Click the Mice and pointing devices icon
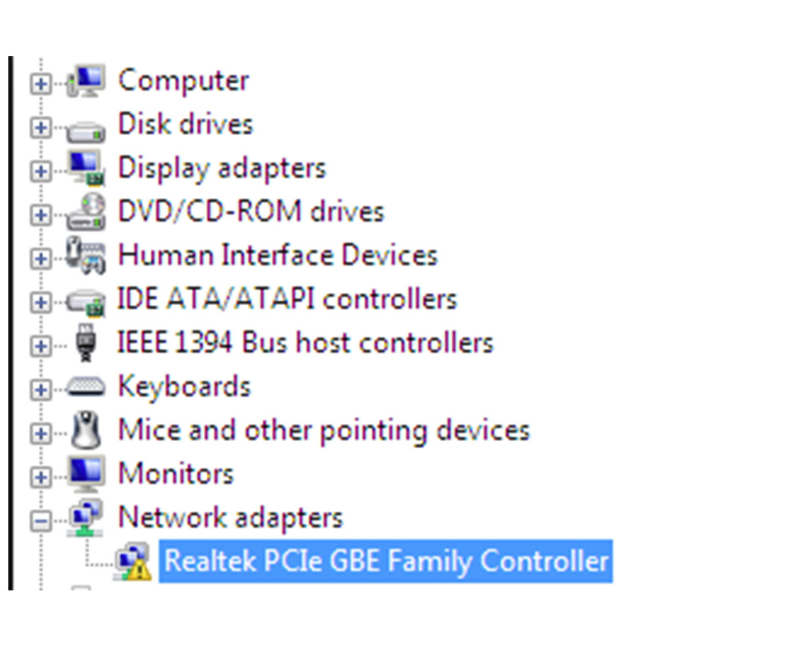The width and height of the screenshot is (786, 651). [x=87, y=430]
